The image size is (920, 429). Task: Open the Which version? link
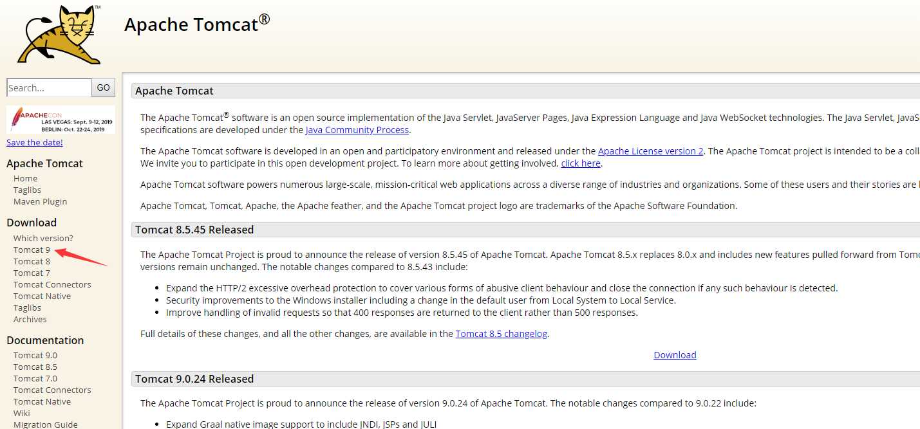point(44,238)
